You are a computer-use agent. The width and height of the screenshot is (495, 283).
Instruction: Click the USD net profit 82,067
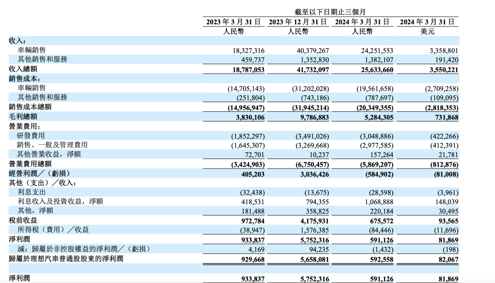click(449, 260)
